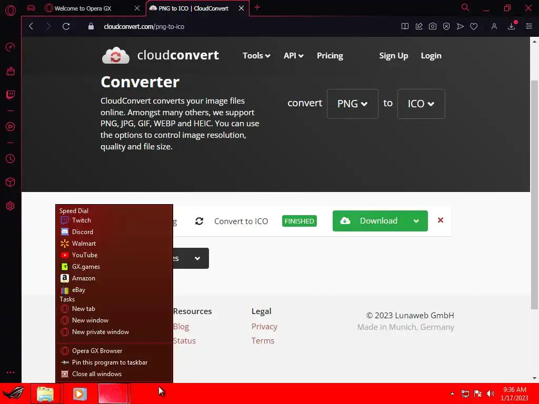The image size is (539, 404).
Task: Open Twitch panel in sidebar
Action: (x=11, y=95)
